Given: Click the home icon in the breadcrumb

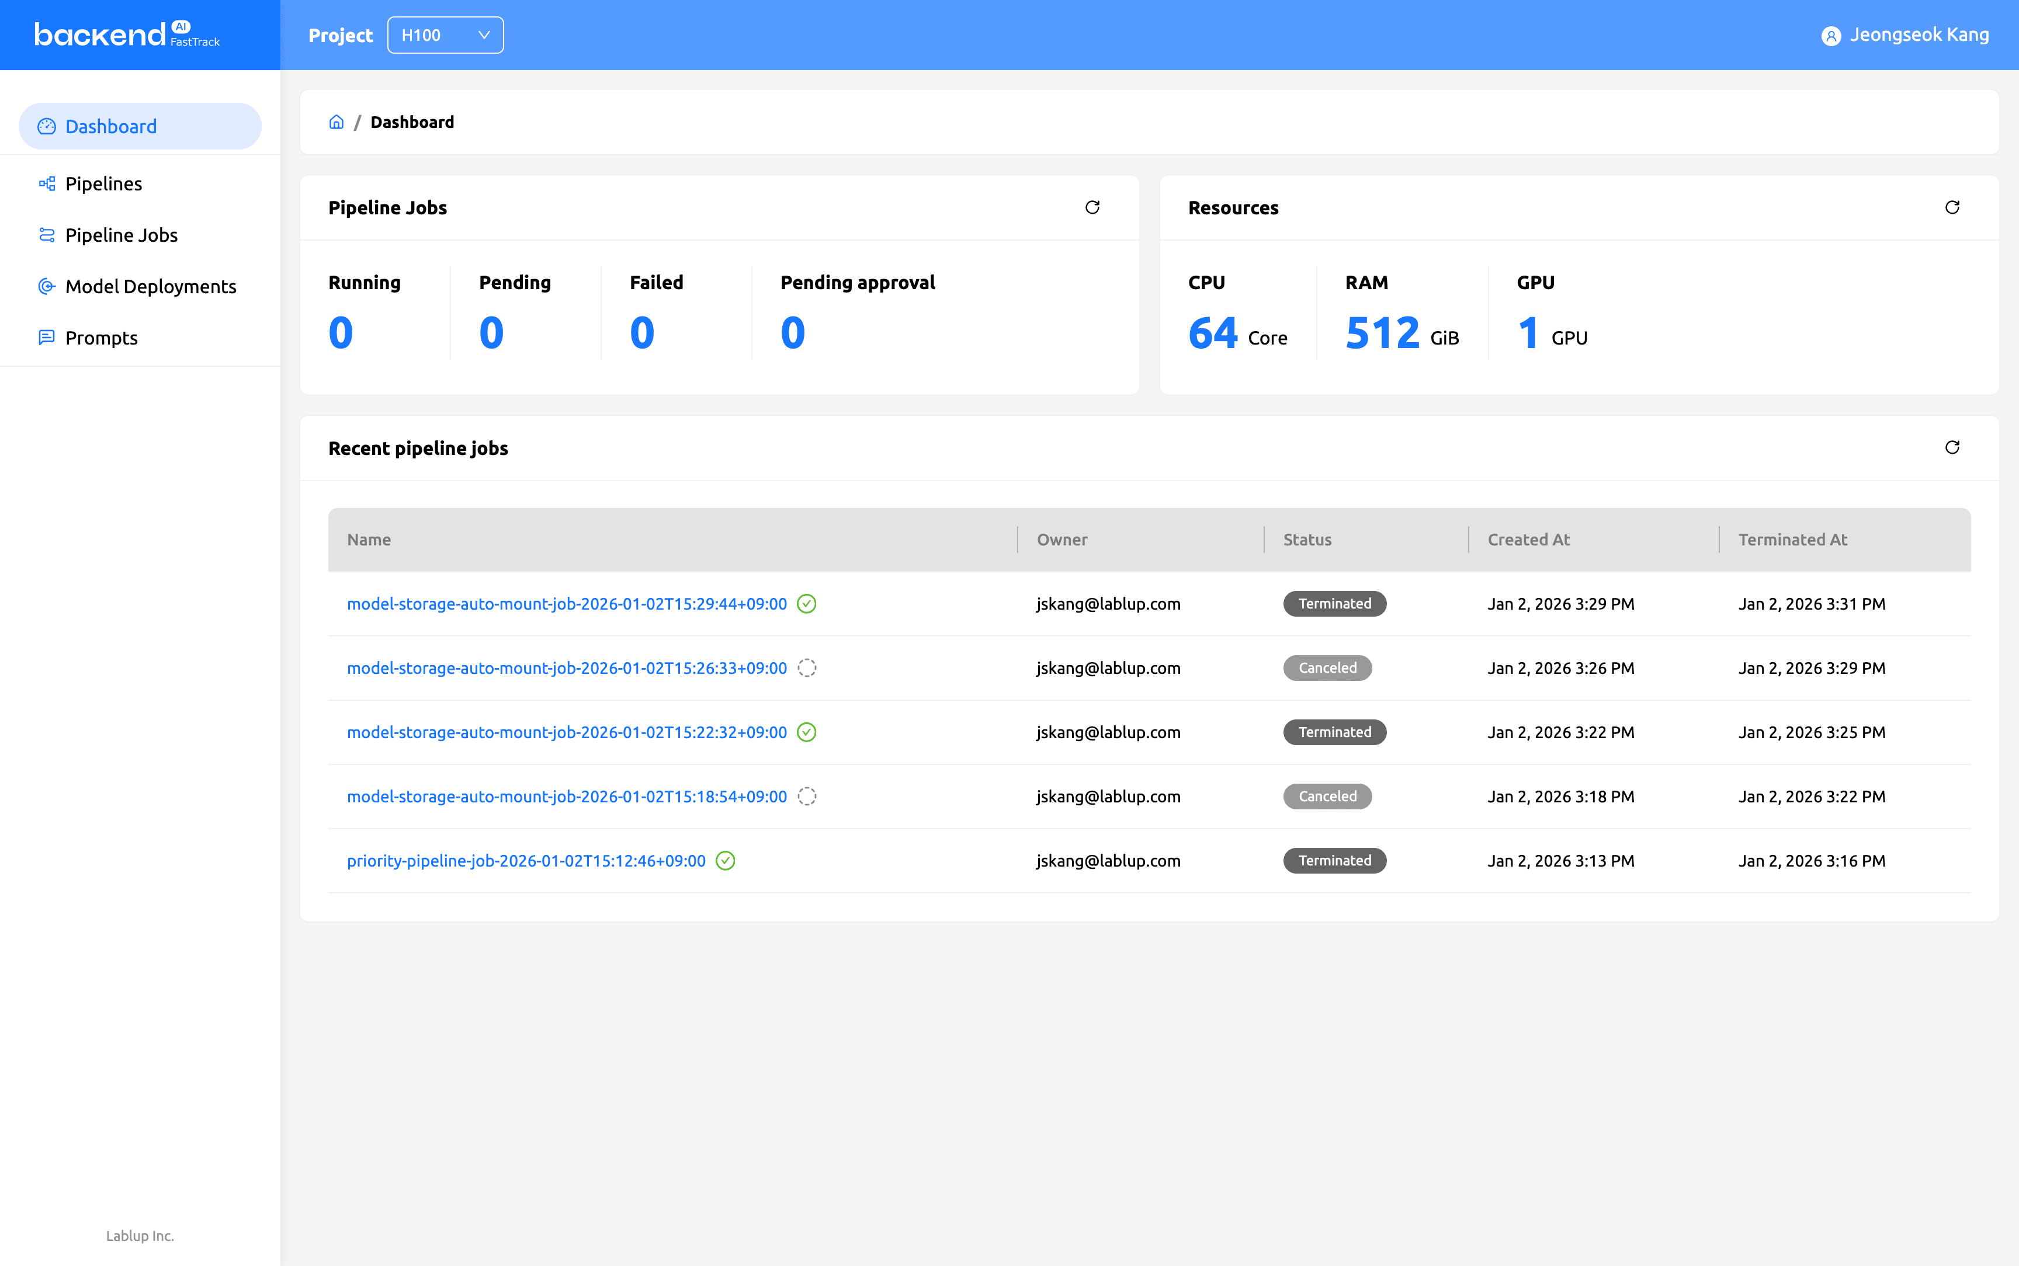Looking at the screenshot, I should click(x=336, y=121).
